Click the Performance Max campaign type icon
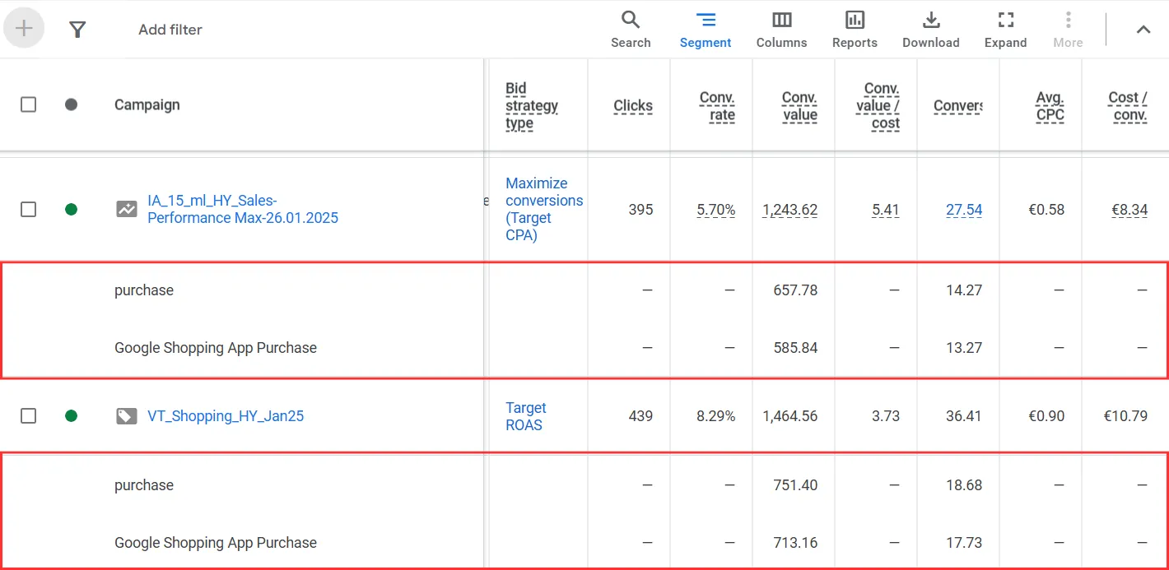The image size is (1169, 570). click(x=126, y=209)
